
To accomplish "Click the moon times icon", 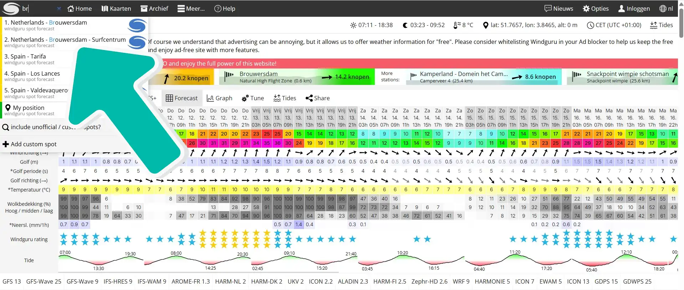I will coord(405,25).
